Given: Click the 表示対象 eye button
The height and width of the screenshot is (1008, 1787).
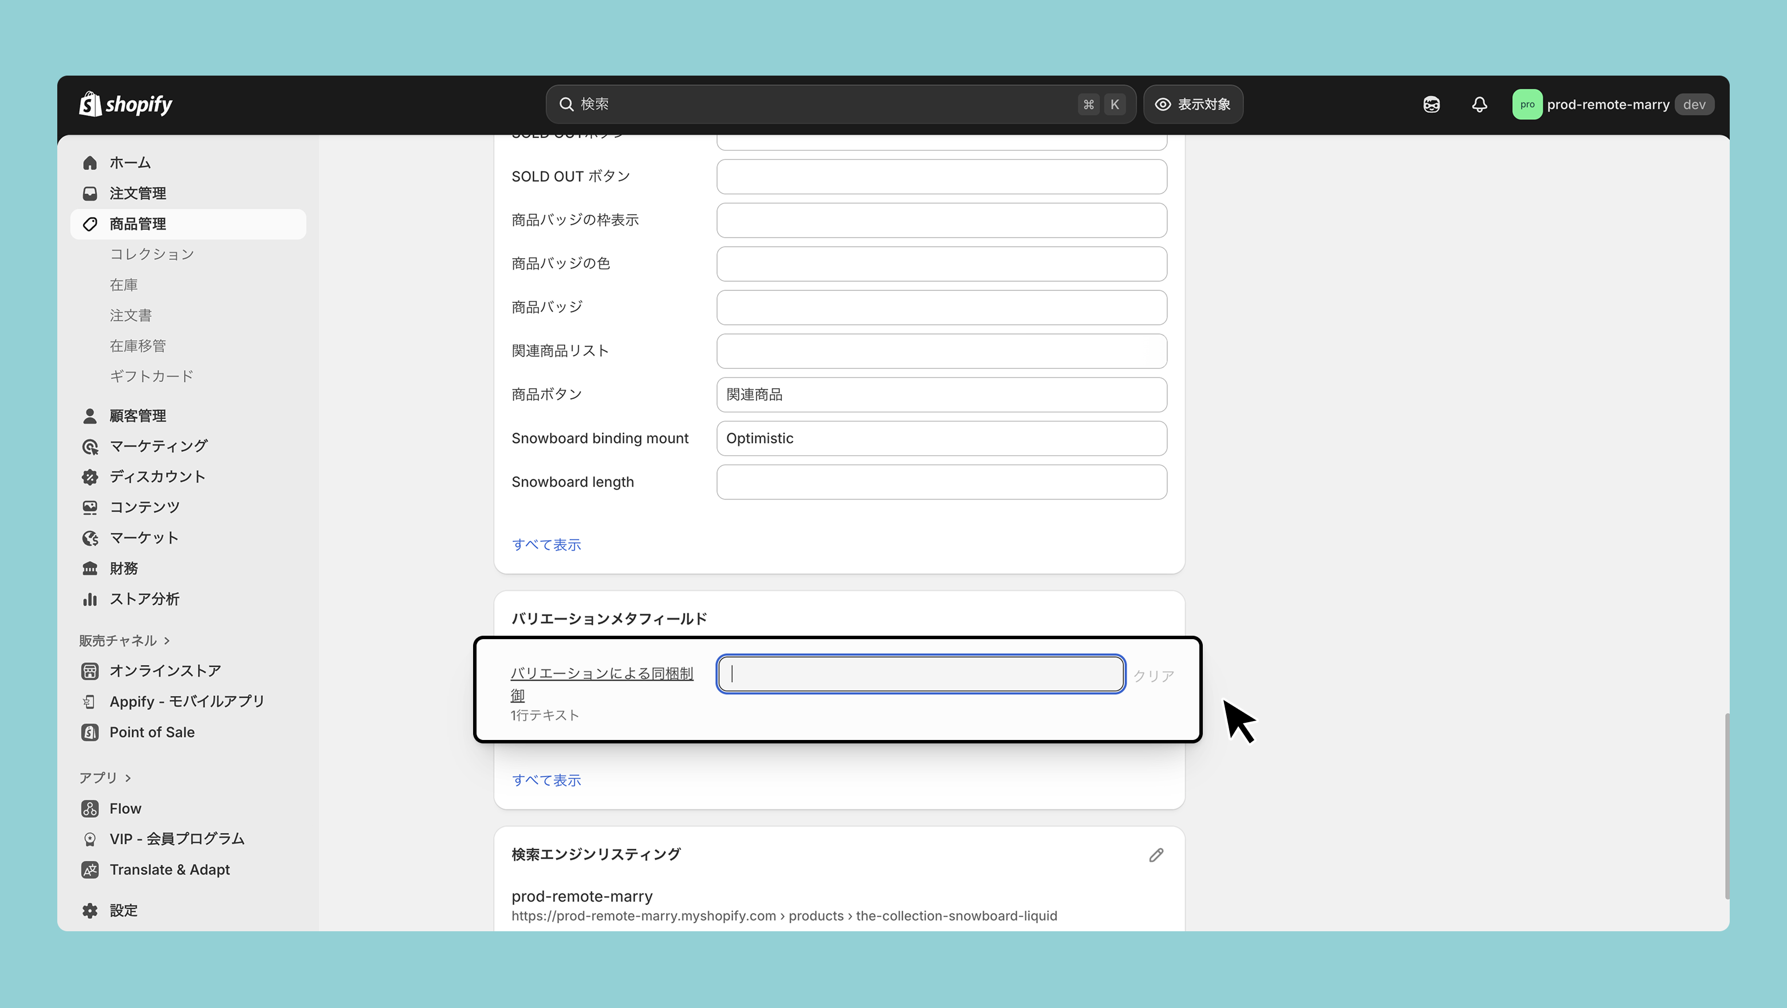Looking at the screenshot, I should tap(1192, 104).
